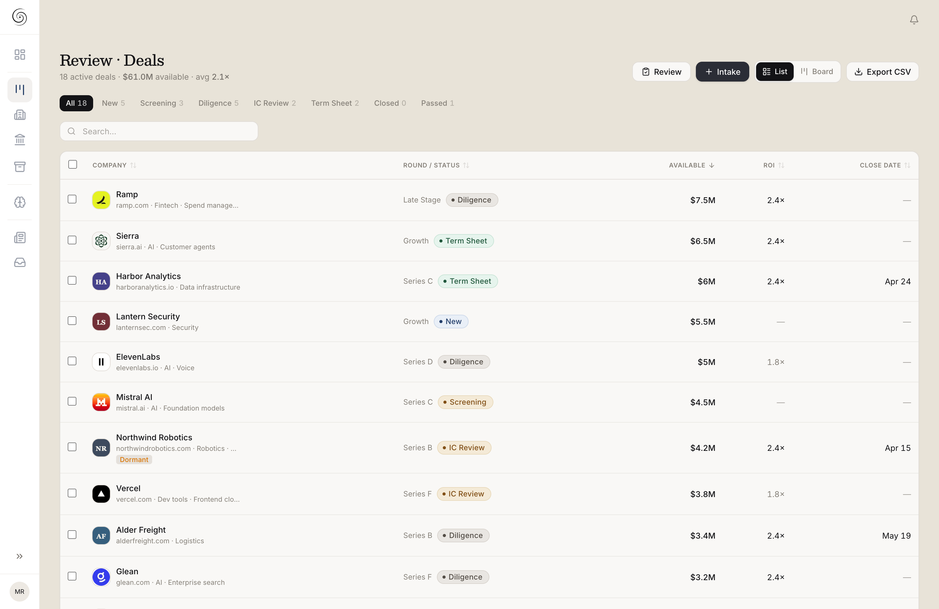Check the Alder Freight row checkbox
The width and height of the screenshot is (939, 609).
click(x=72, y=535)
